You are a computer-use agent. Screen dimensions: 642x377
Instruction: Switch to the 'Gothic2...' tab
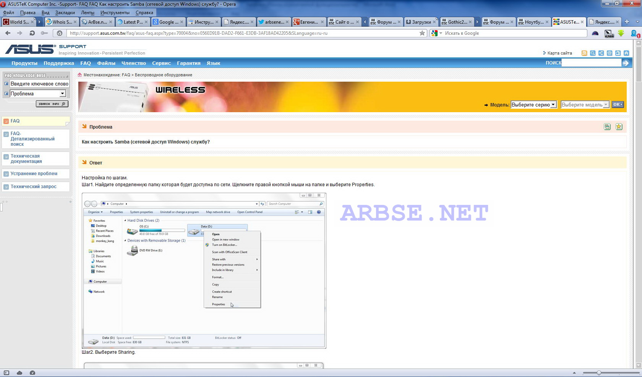tap(457, 22)
